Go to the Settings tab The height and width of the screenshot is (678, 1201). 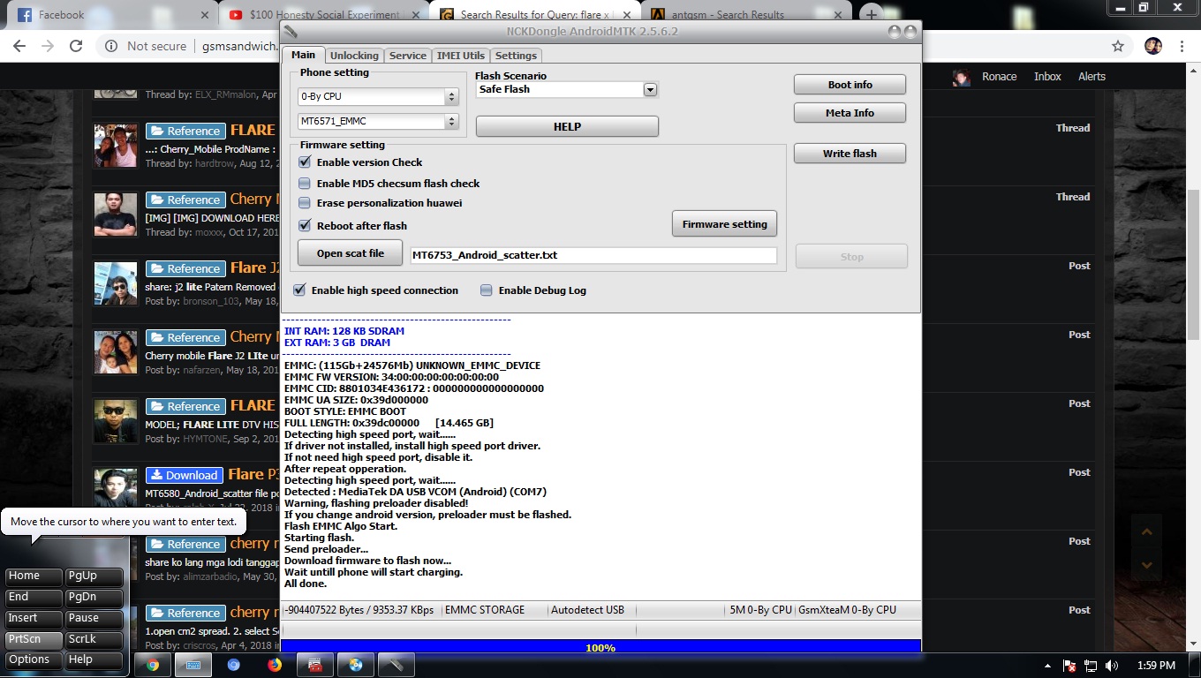pos(517,55)
